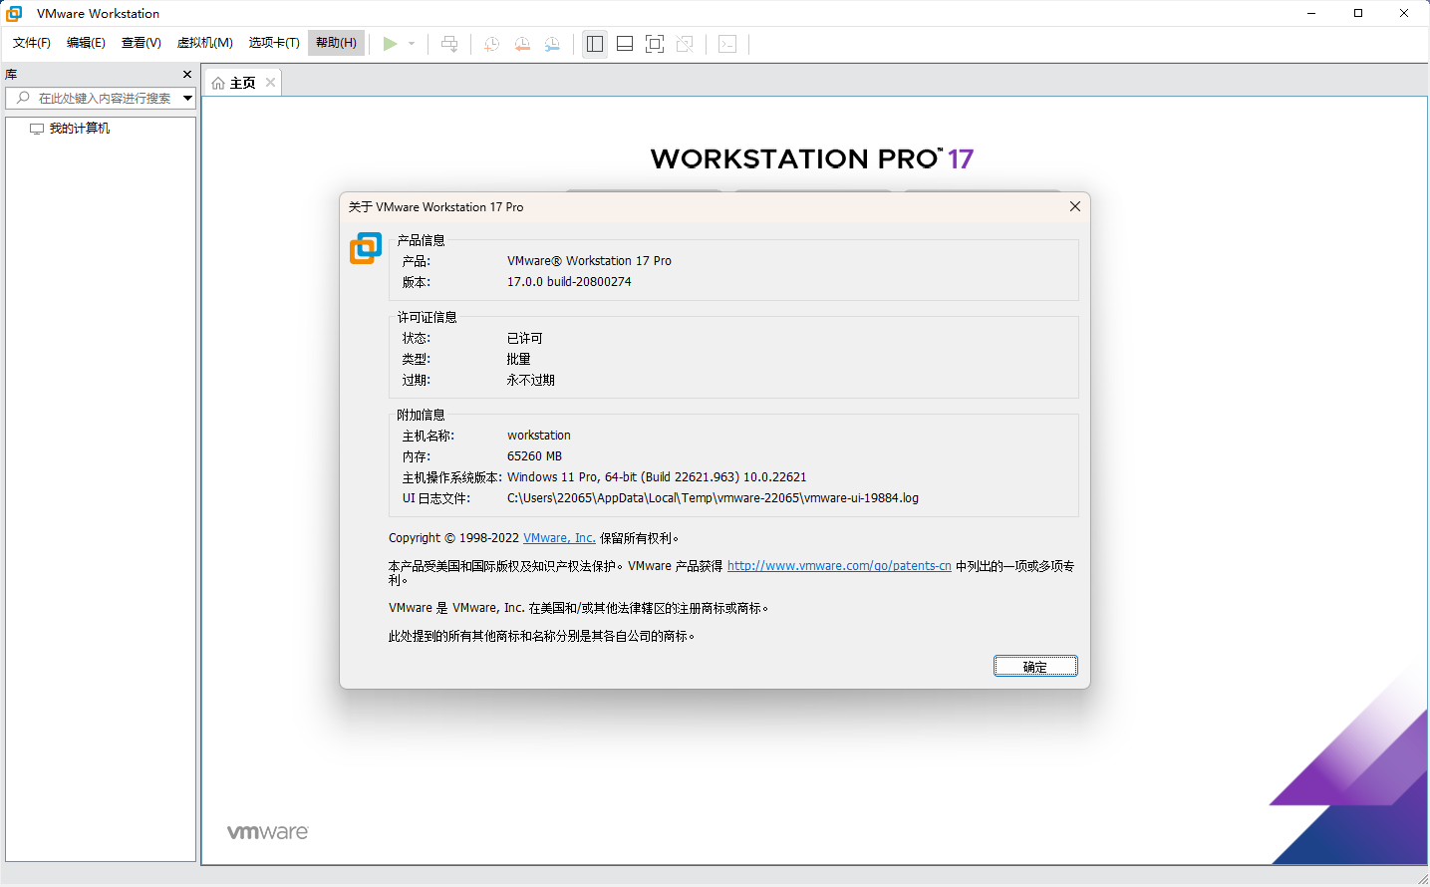Image resolution: width=1430 pixels, height=887 pixels.
Task: Click the Revert to Snapshot icon
Action: point(522,44)
